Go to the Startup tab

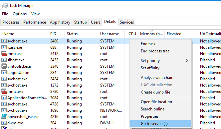(80, 22)
